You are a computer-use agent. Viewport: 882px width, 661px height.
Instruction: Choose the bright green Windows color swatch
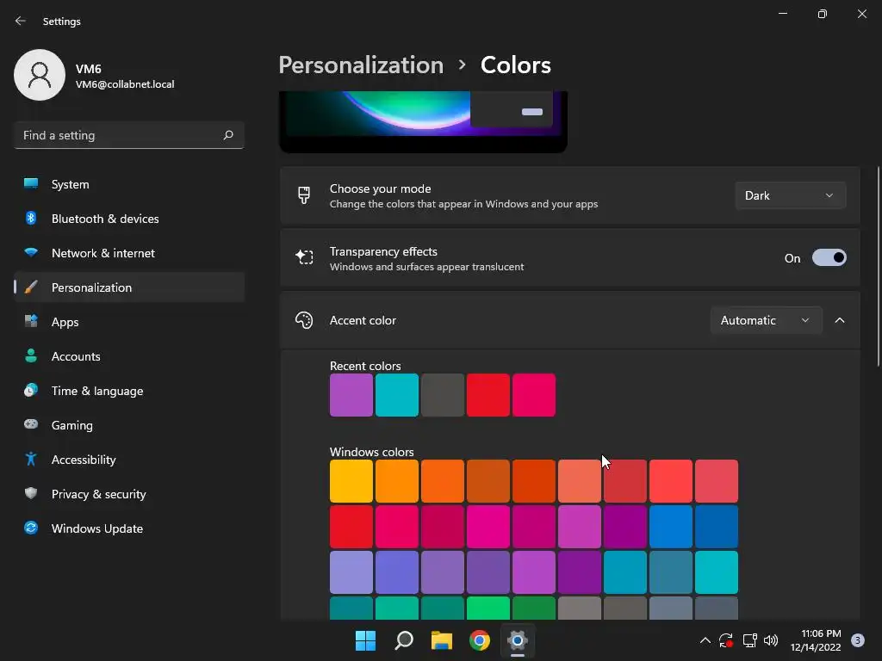488,608
